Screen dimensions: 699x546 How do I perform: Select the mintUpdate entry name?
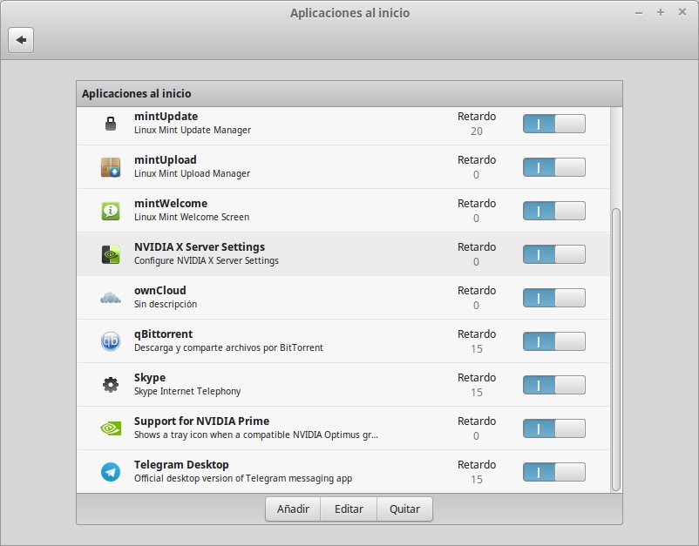coord(166,116)
